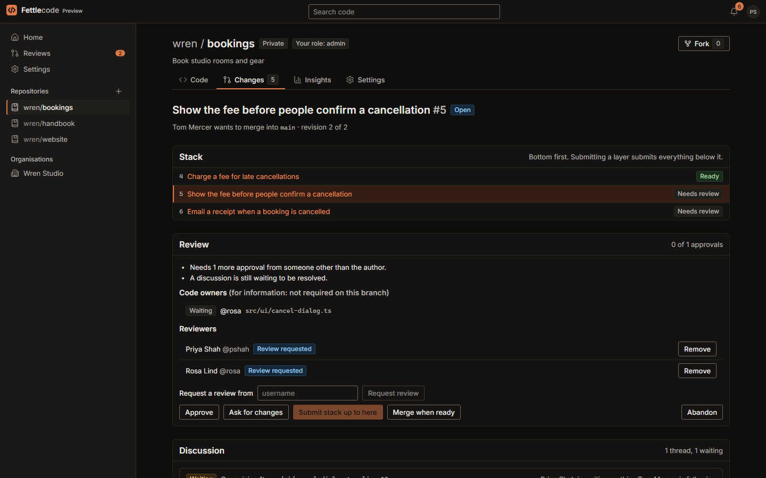Fork the bookings repository
The height and width of the screenshot is (478, 766).
pos(704,44)
